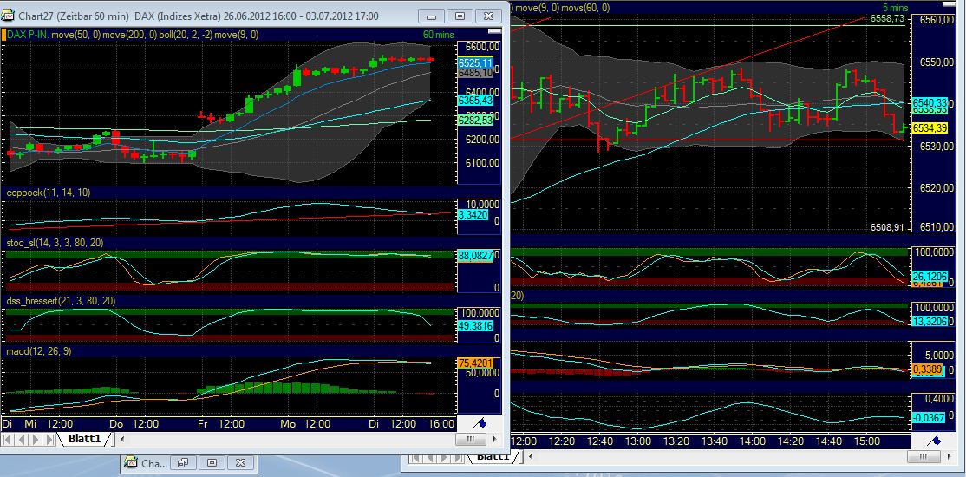The height and width of the screenshot is (477, 966).
Task: Click the orange marker beside DAX P-IN.
Action: coord(3,36)
